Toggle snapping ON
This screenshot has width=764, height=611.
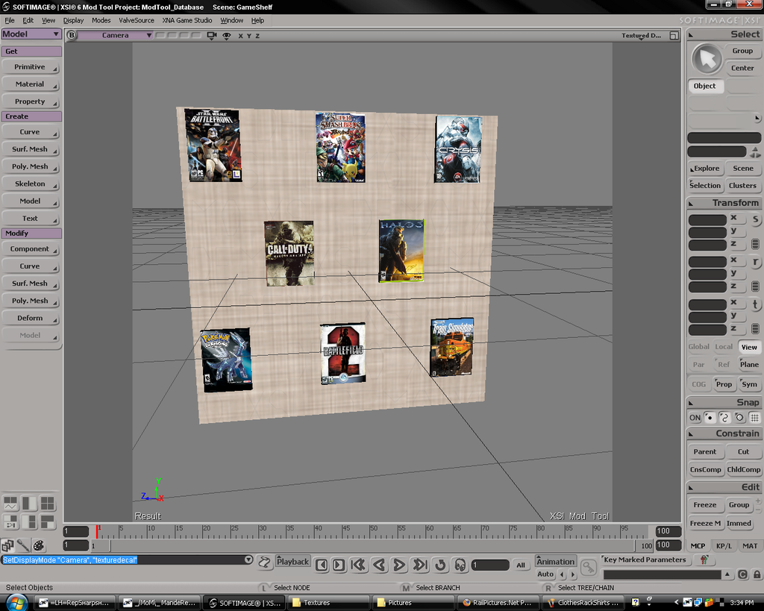[695, 418]
